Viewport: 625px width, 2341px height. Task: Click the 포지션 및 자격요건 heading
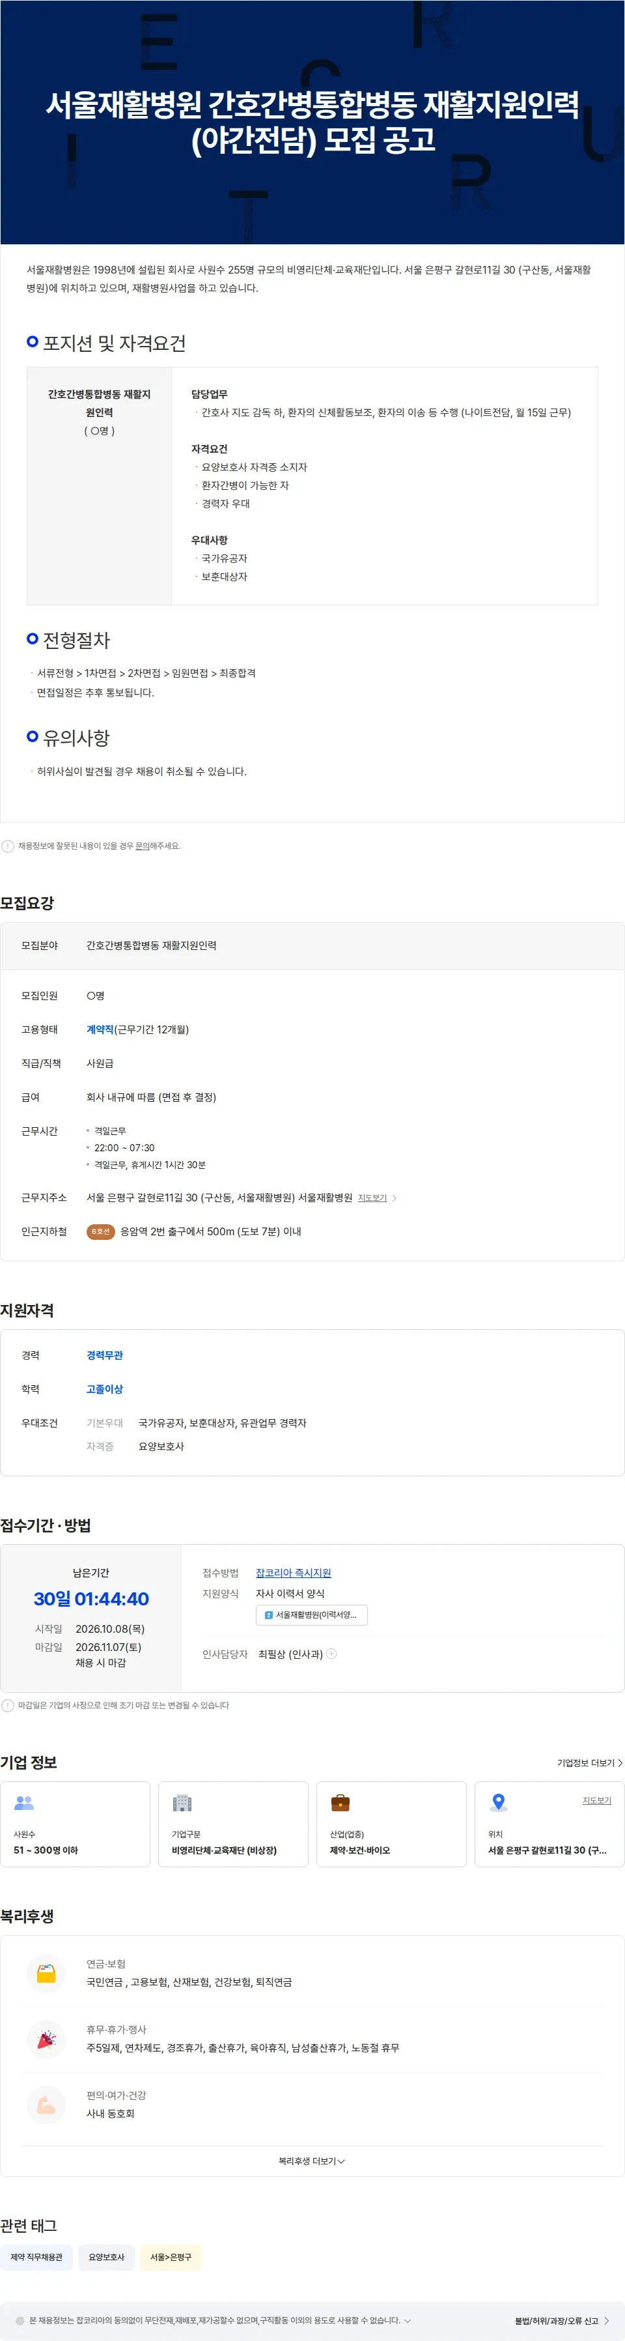[115, 343]
